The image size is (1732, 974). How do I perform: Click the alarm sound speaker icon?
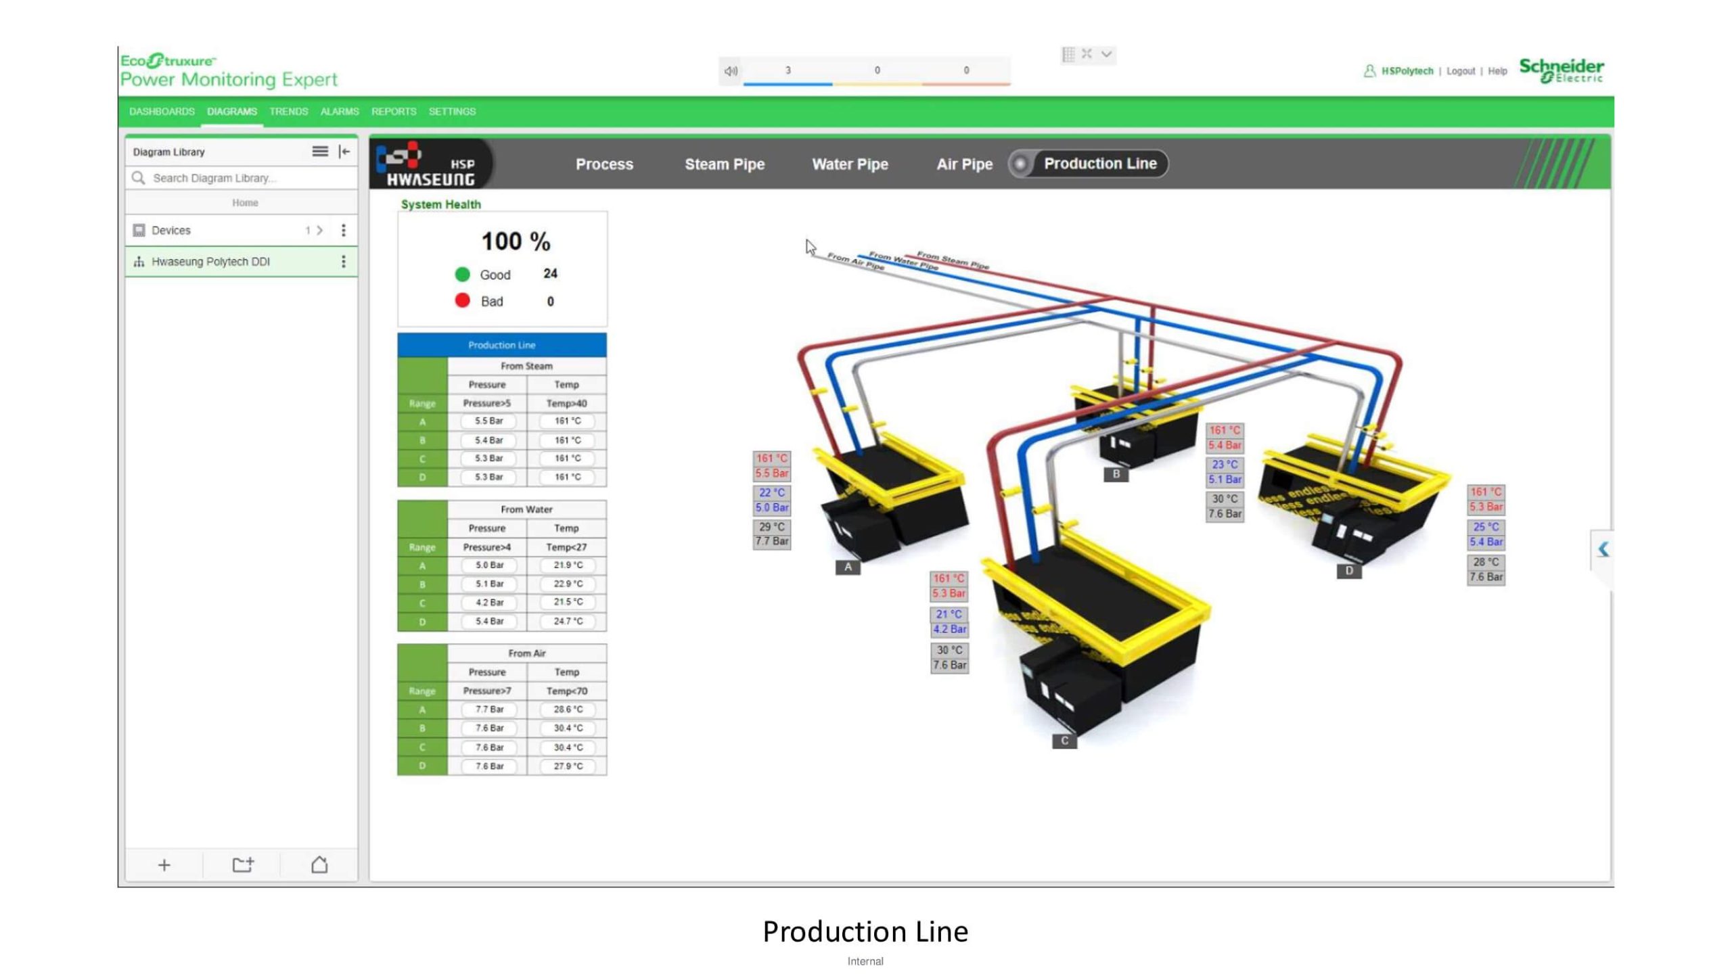[731, 71]
